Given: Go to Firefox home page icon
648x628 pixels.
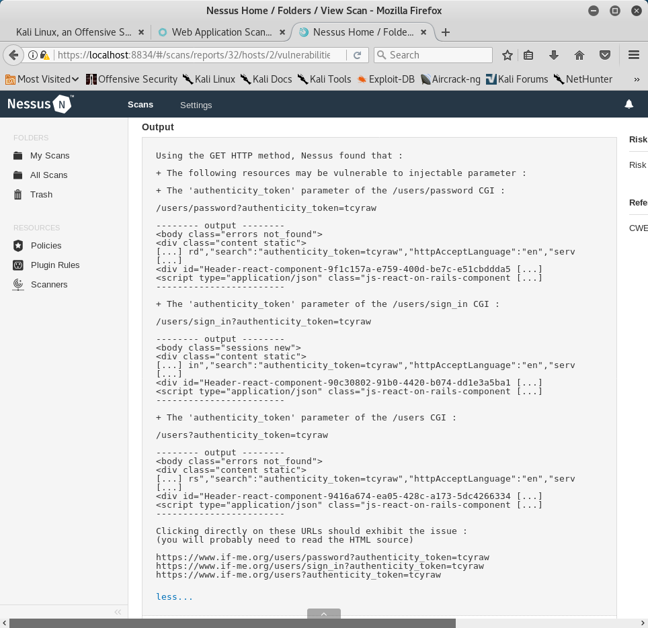Looking at the screenshot, I should (579, 55).
